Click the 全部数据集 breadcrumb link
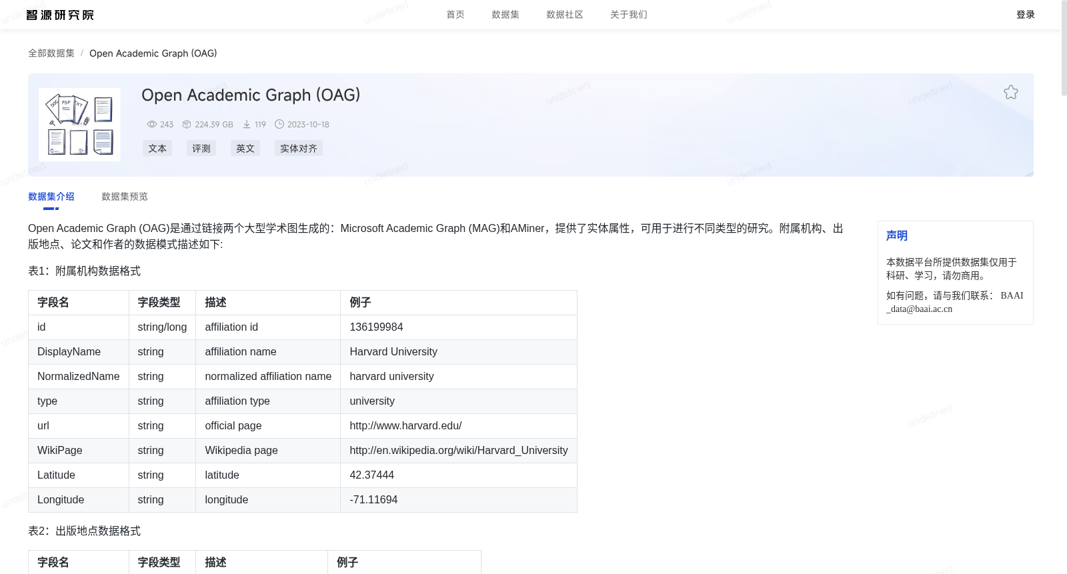The width and height of the screenshot is (1067, 574). coord(51,53)
